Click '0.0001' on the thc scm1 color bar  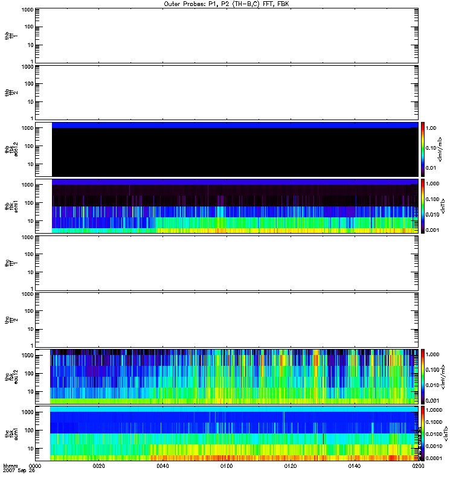click(434, 458)
